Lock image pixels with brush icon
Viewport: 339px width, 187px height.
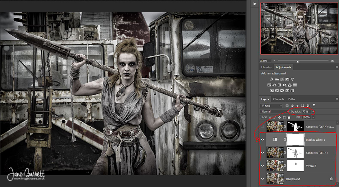pos(275,117)
